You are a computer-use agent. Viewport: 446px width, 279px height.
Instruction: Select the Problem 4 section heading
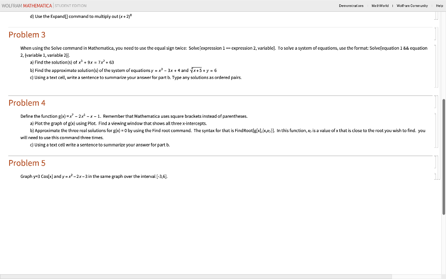click(27, 103)
